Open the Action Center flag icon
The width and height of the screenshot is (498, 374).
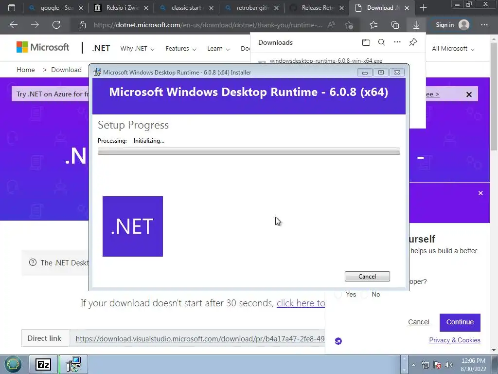pyautogui.click(x=437, y=365)
